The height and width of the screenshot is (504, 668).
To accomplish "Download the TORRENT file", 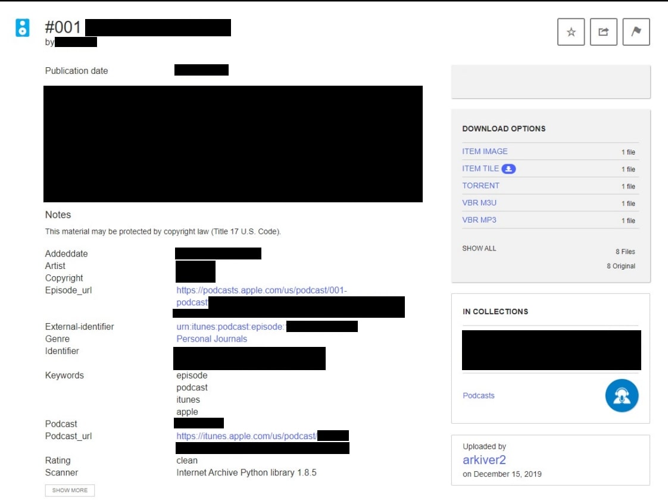I will tap(480, 186).
